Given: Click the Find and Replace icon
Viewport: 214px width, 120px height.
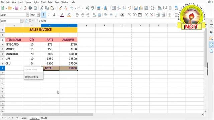Looking at the screenshot, I should tap(87, 8).
